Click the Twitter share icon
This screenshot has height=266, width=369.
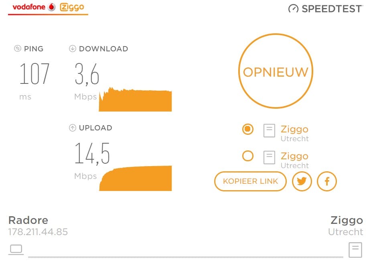(302, 181)
